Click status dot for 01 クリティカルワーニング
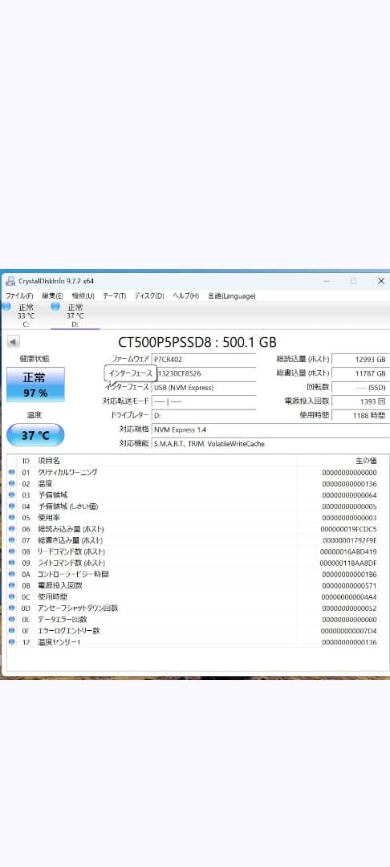This screenshot has width=390, height=867. pos(12,472)
